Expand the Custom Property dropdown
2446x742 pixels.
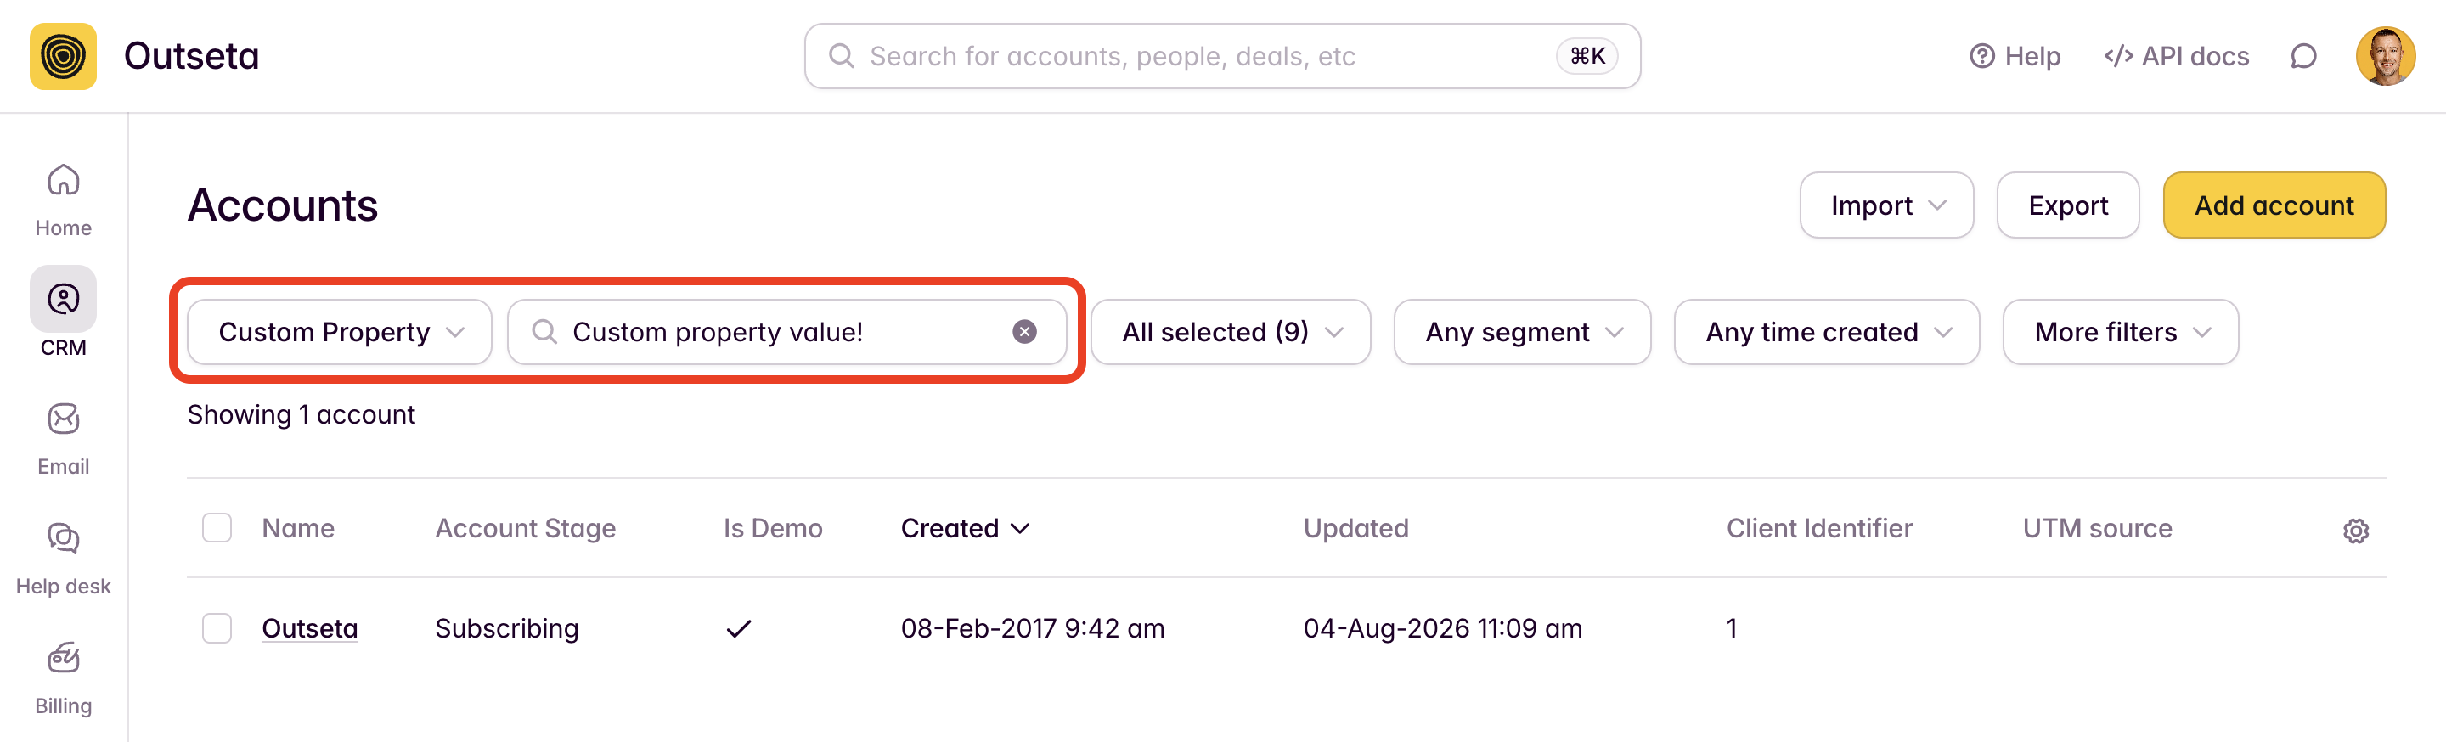click(340, 332)
